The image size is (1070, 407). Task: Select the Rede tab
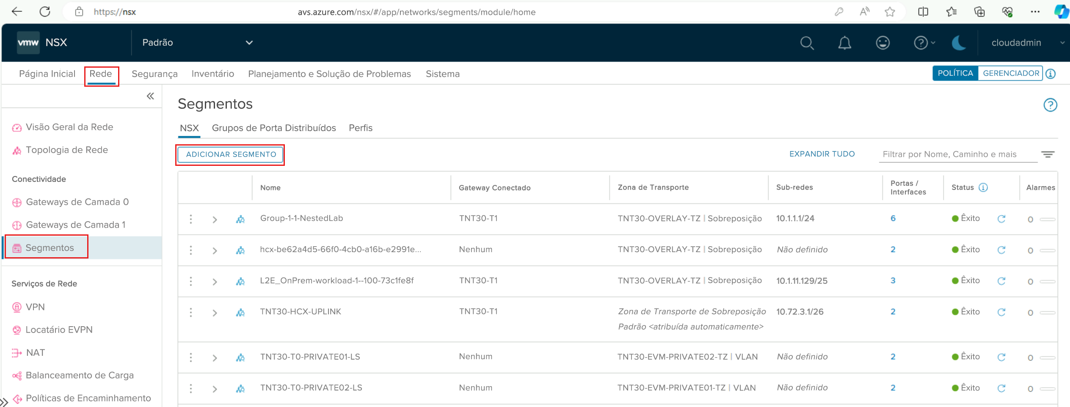click(x=101, y=74)
